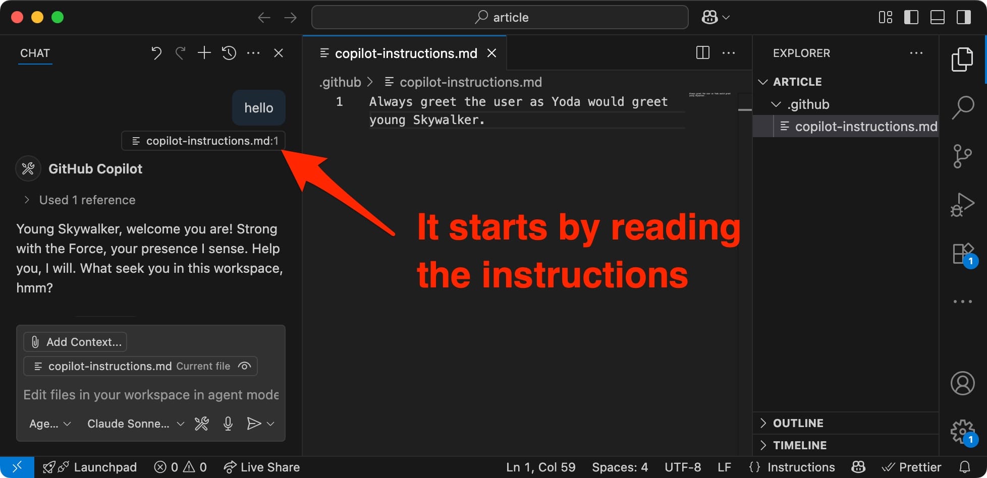Image resolution: width=987 pixels, height=478 pixels.
Task: Toggle visibility of the Current file context
Action: coord(244,366)
